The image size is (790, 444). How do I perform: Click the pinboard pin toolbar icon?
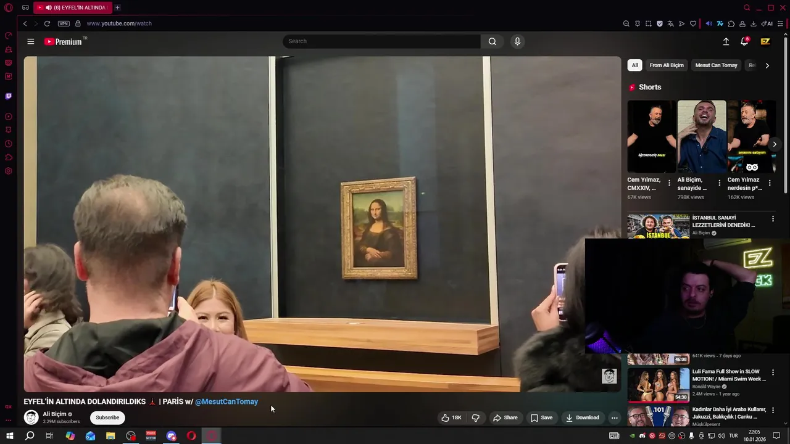[638, 23]
